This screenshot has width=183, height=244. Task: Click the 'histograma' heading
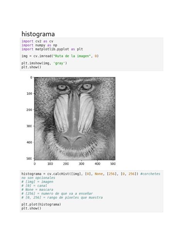coord(38,34)
